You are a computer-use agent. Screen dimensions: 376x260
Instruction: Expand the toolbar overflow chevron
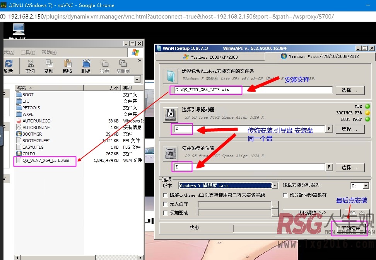pos(140,61)
